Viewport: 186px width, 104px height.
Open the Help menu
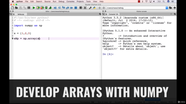(101, 1)
